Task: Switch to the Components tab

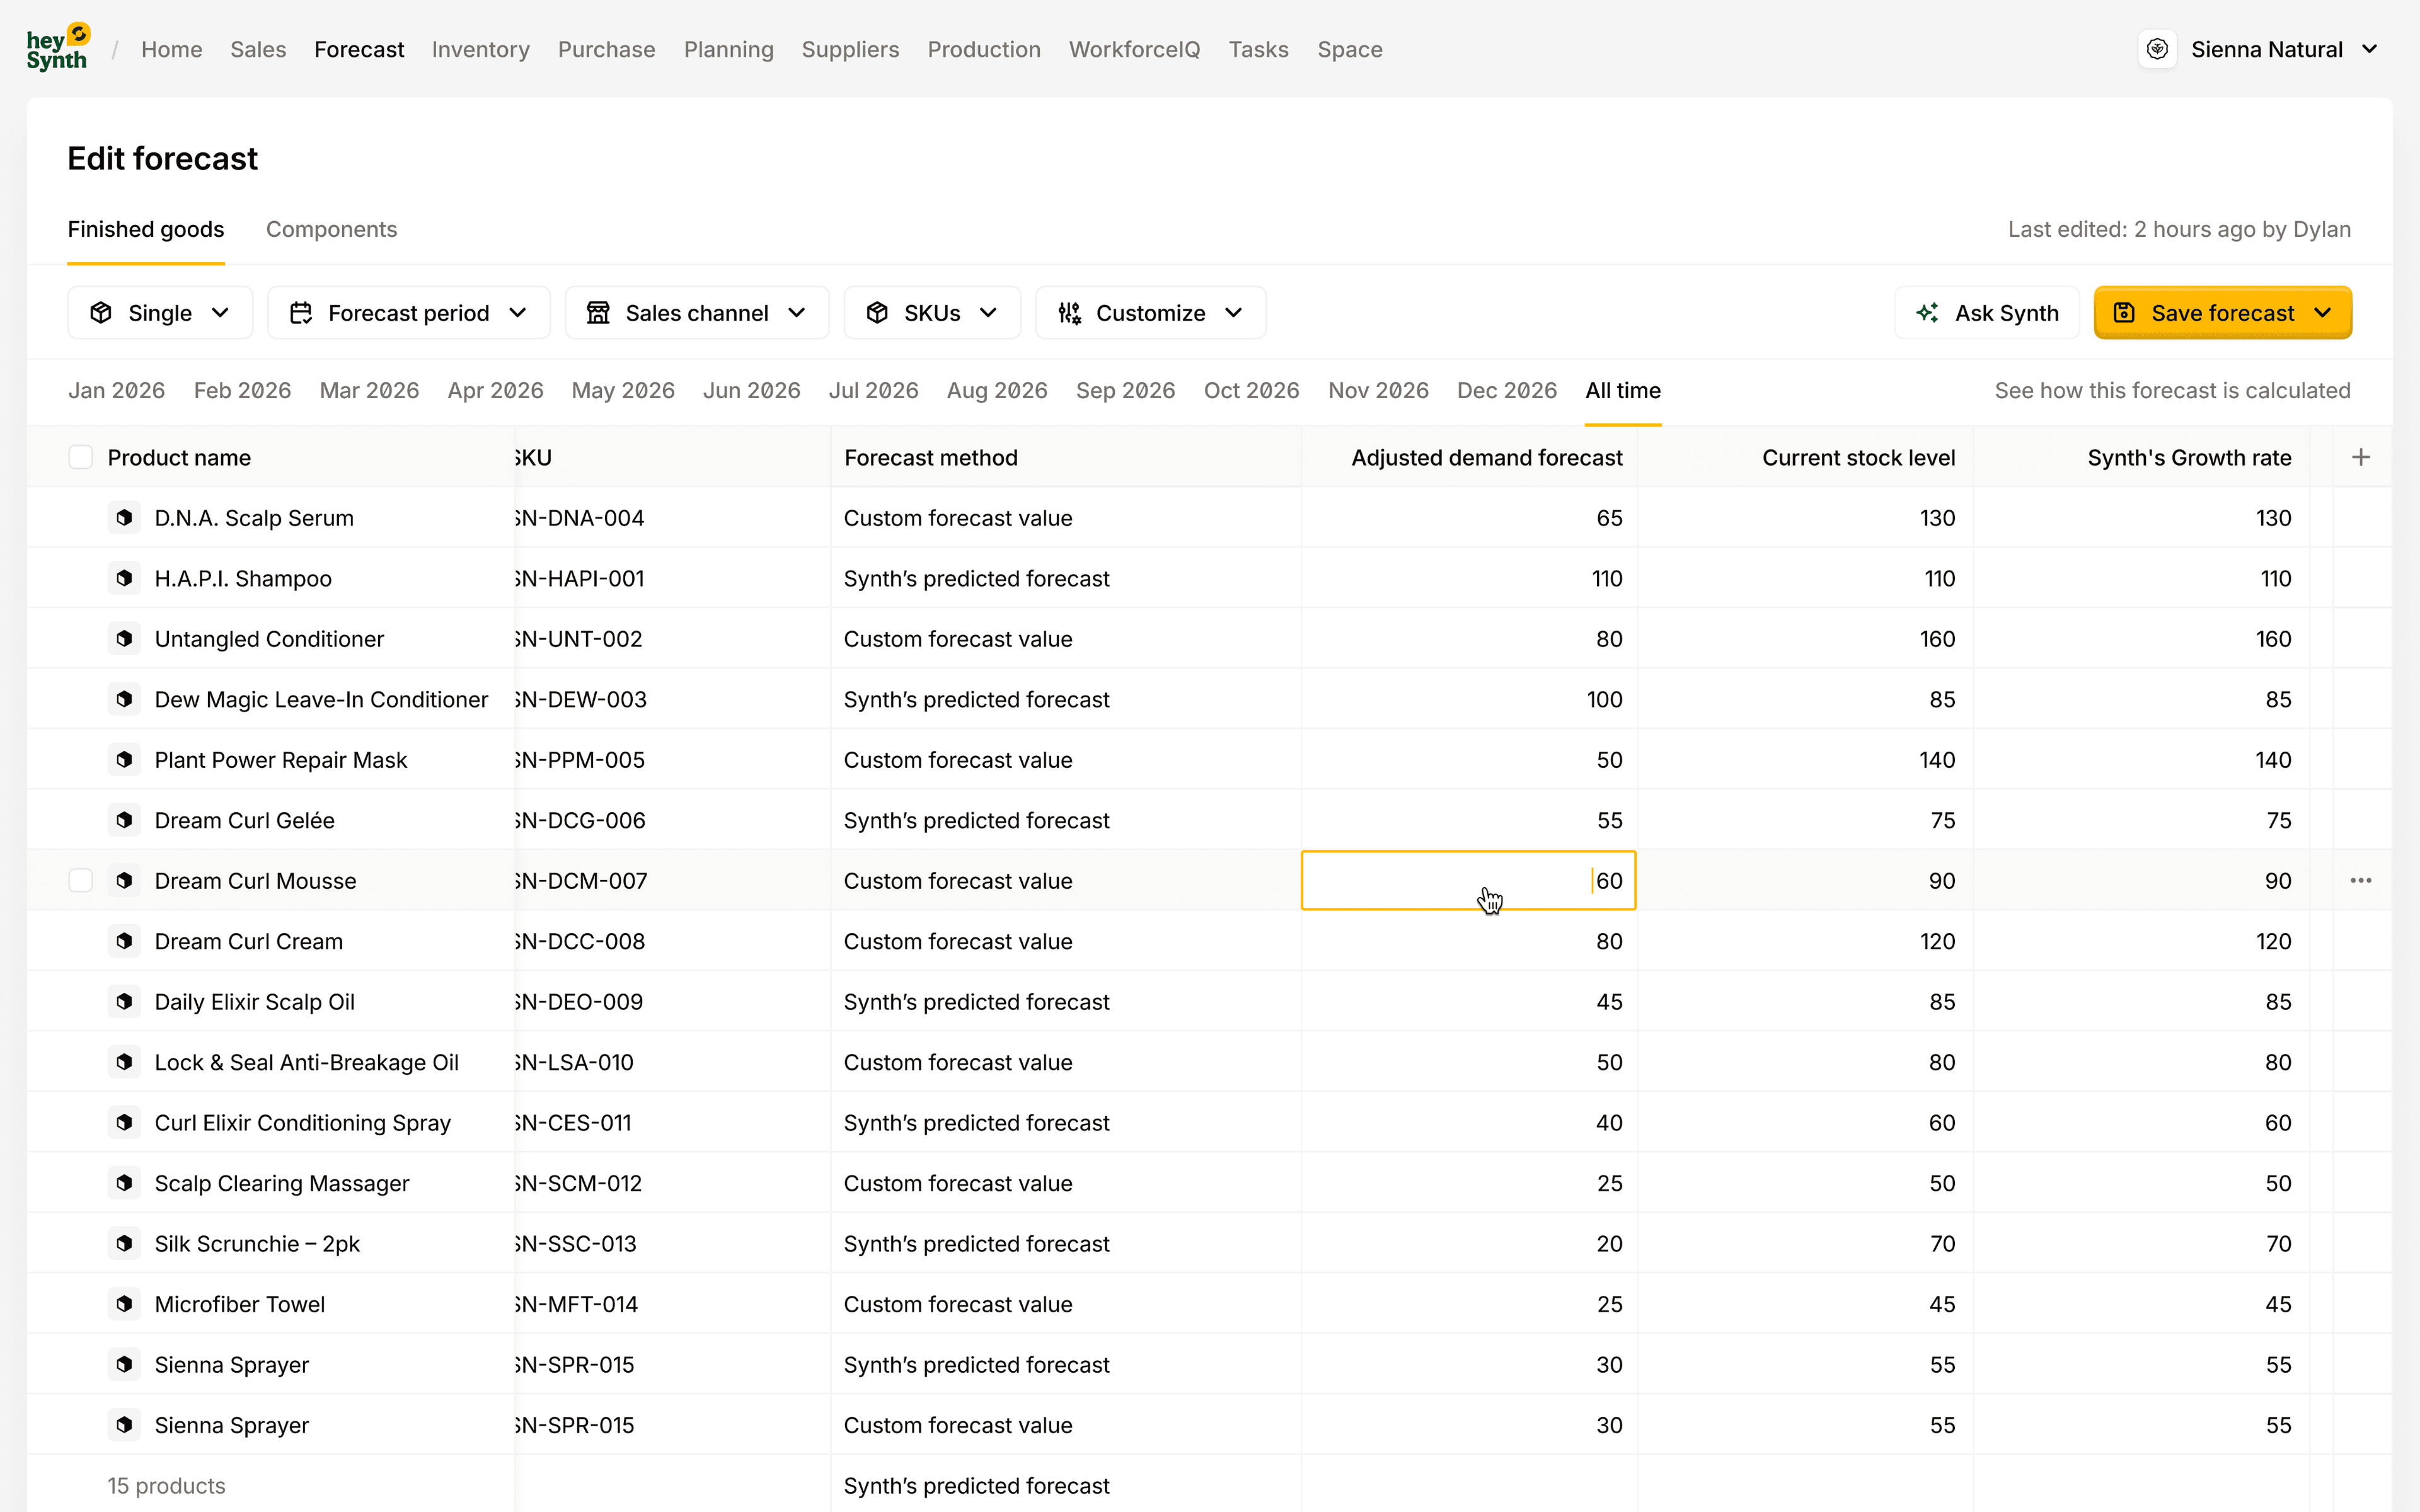Action: 331,229
